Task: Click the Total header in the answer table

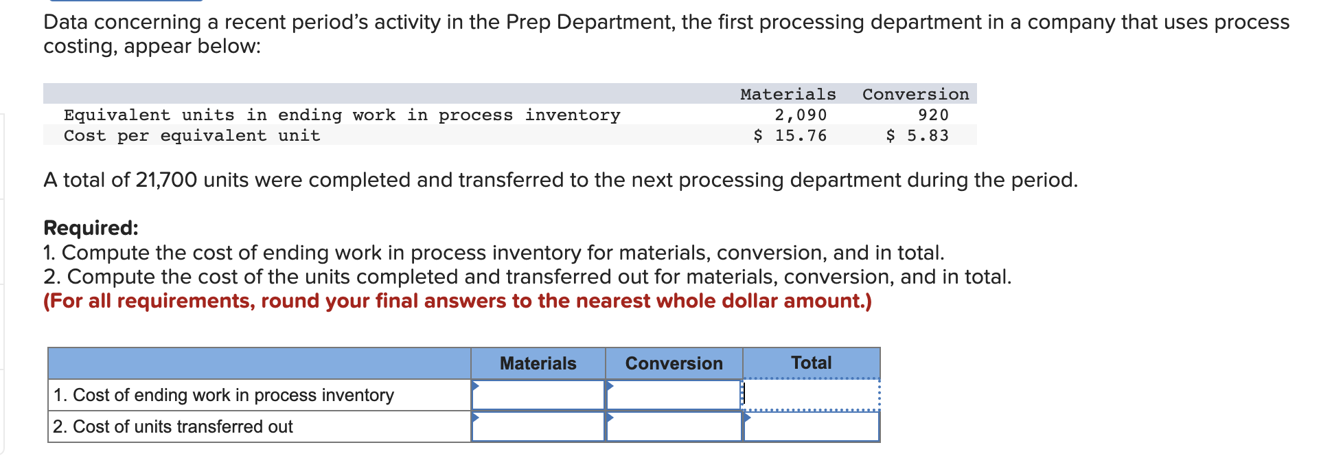Action: 811,363
